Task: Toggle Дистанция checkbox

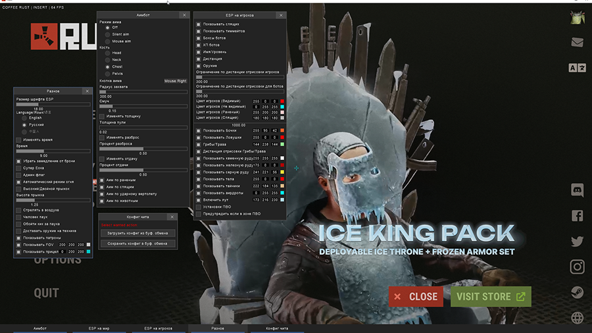Action: coord(199,59)
